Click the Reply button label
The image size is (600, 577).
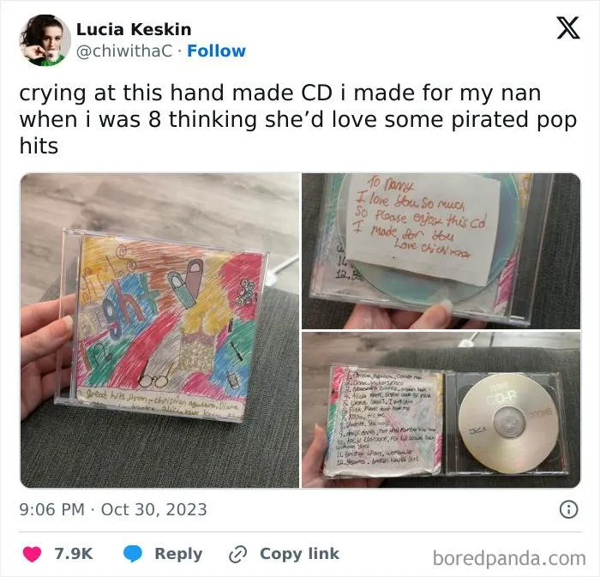(178, 554)
